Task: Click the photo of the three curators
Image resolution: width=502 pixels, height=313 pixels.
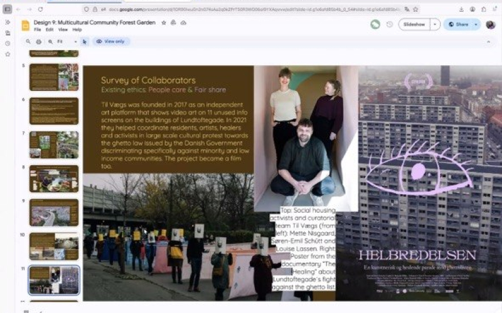Action: coord(306,138)
